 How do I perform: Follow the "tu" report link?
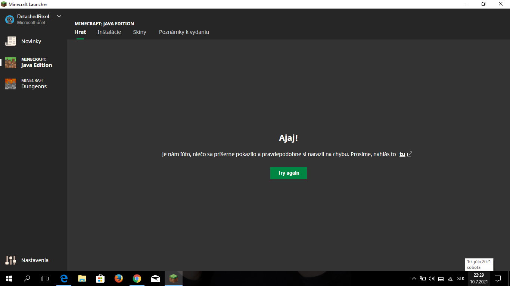402,154
